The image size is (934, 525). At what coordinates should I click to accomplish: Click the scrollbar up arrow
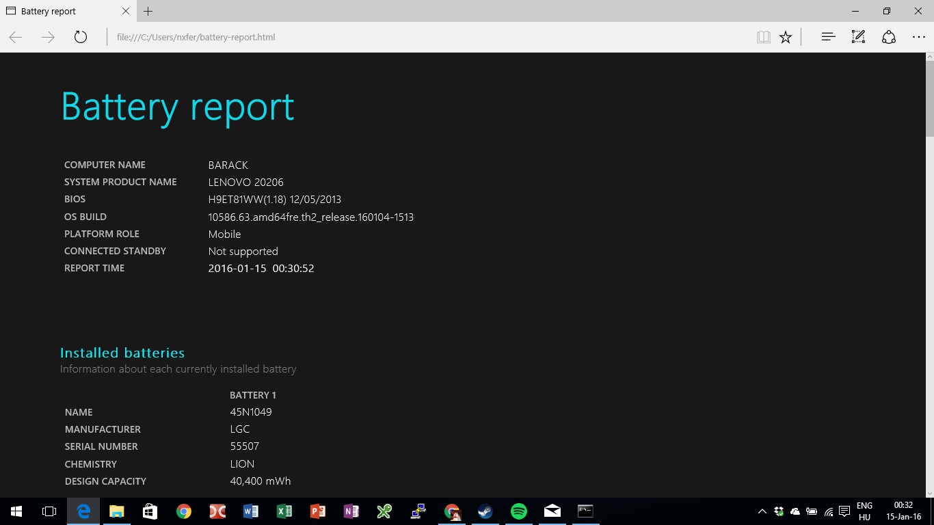(x=929, y=57)
